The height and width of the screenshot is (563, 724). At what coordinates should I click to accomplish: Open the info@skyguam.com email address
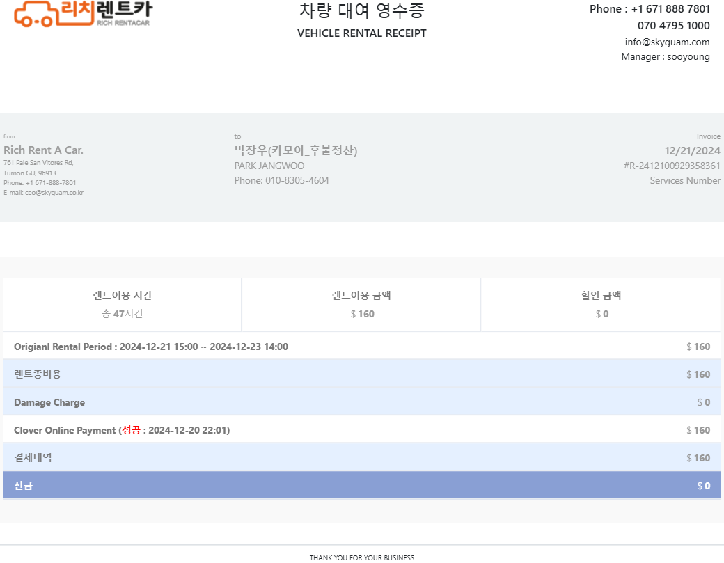pos(667,42)
